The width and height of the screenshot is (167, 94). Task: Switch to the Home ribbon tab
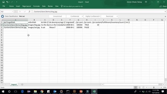pyautogui.click(x=11, y=6)
